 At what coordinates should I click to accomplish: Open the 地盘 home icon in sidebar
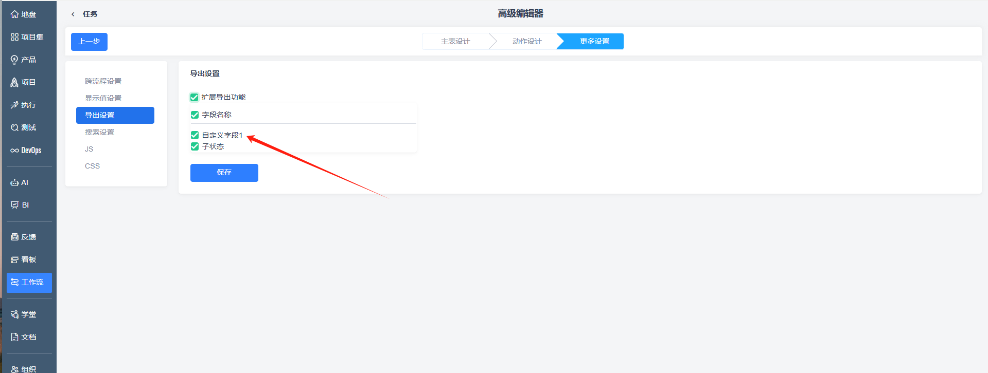tap(14, 14)
